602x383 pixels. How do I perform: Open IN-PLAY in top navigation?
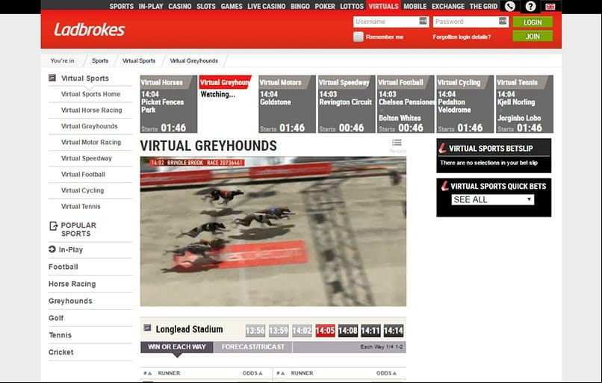(x=151, y=6)
